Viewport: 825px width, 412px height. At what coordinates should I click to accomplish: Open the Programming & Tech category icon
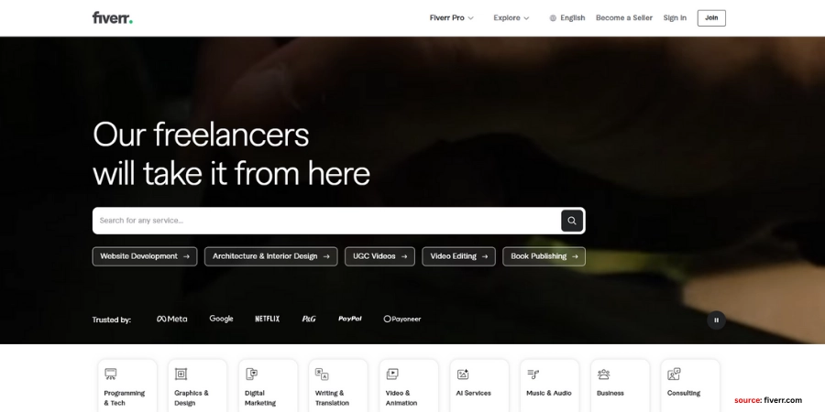click(111, 374)
